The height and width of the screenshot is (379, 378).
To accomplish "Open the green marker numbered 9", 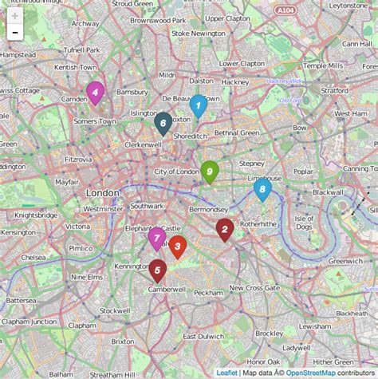I will [x=210, y=172].
